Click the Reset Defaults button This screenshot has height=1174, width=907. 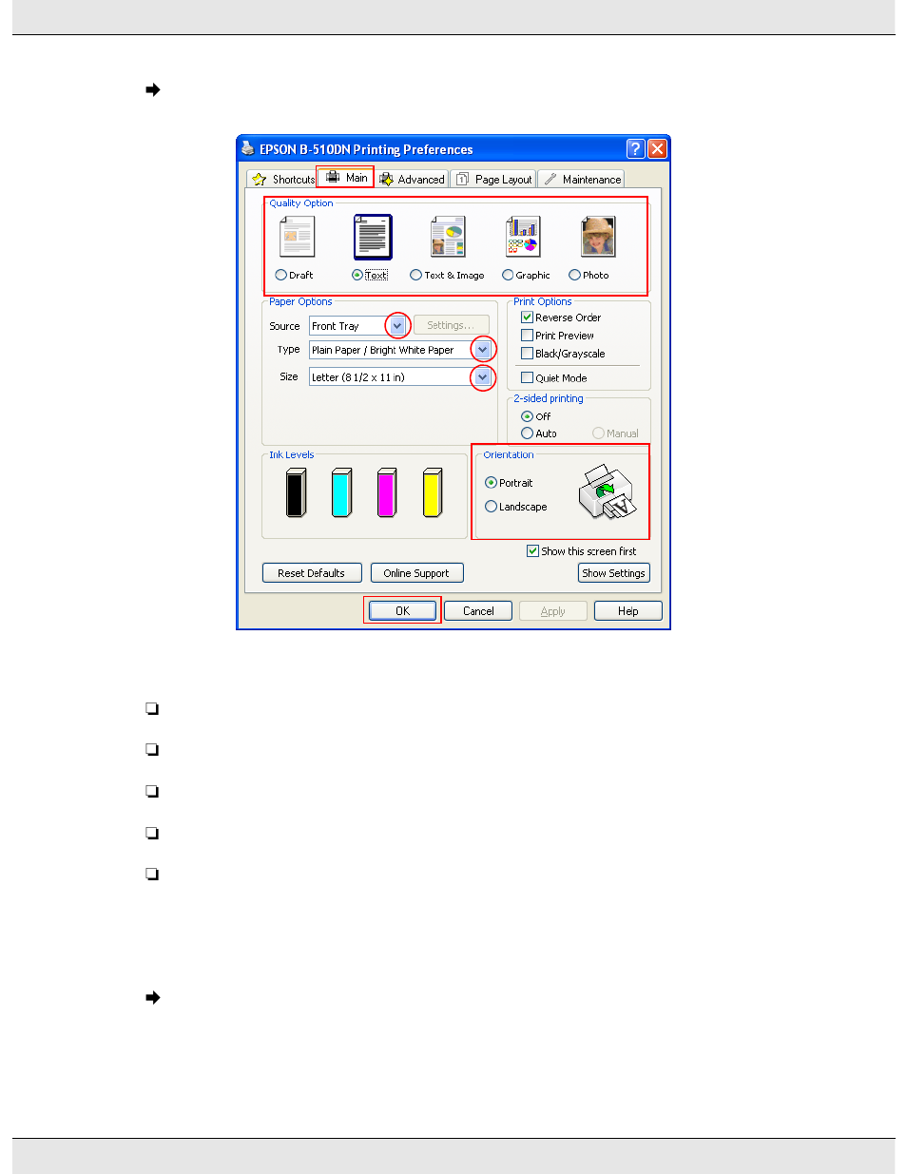312,572
